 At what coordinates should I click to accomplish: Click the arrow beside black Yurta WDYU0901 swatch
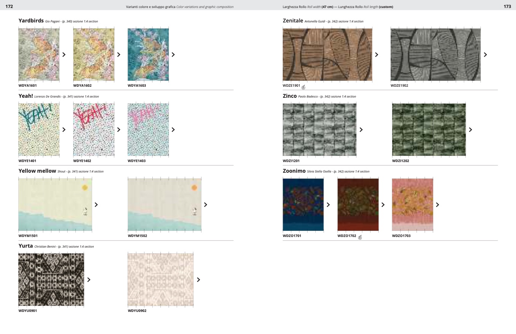(x=89, y=280)
